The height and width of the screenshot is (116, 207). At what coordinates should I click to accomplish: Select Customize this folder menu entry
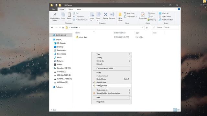pos(112,68)
